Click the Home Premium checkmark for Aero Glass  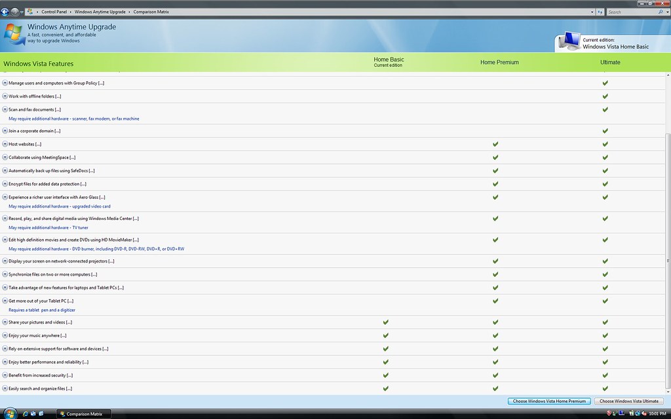click(495, 196)
